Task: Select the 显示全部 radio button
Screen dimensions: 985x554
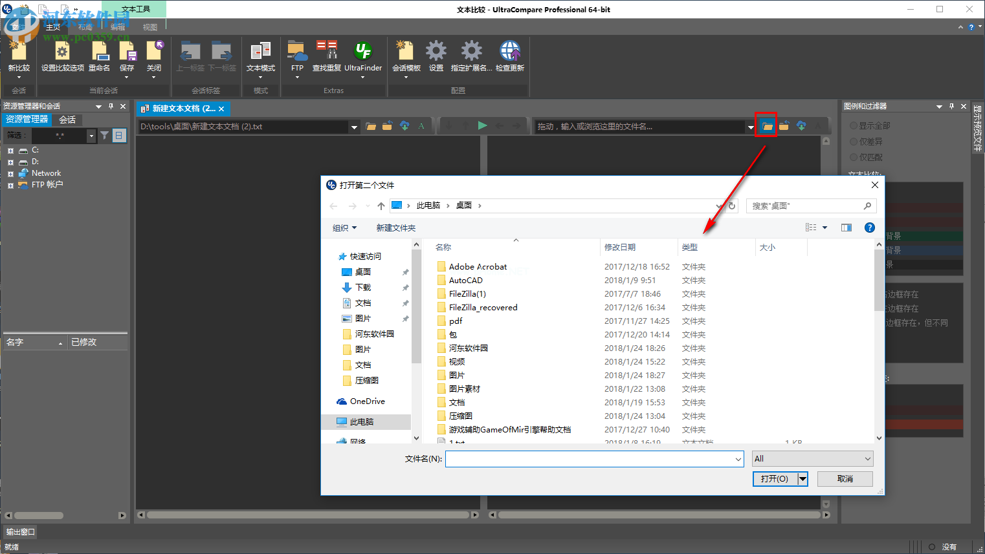Action: click(854, 125)
